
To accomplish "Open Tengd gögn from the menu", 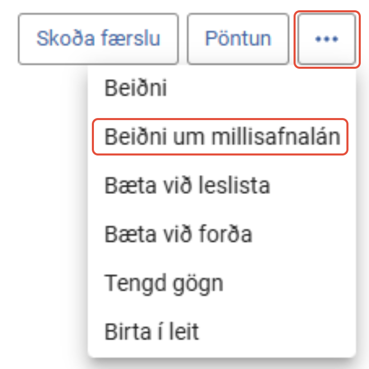I will click(164, 282).
